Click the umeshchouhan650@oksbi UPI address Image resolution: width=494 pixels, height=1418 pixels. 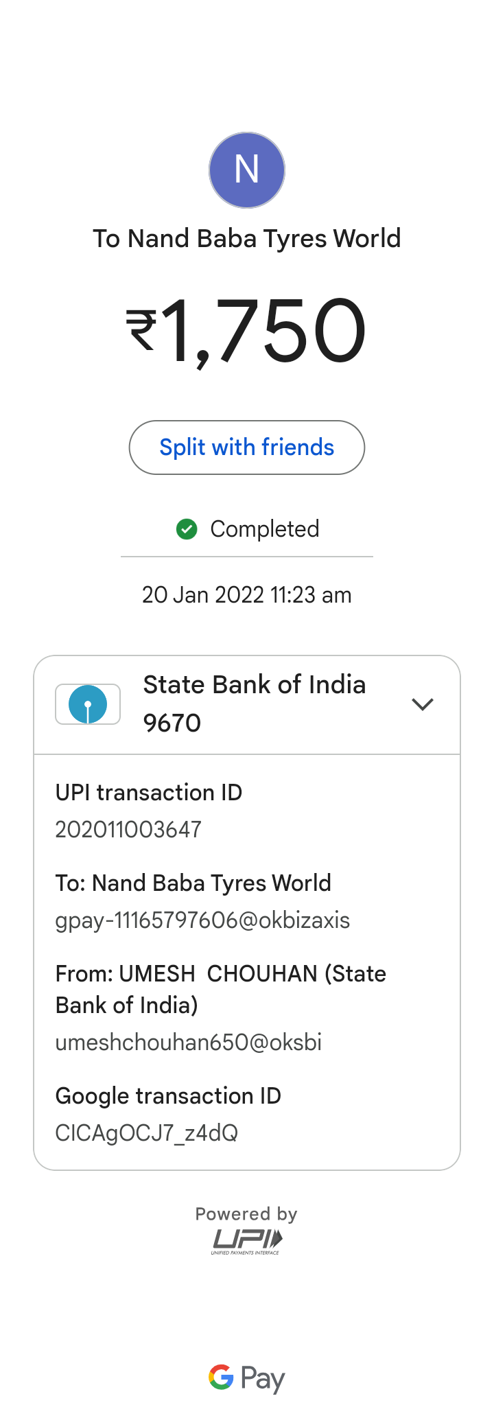coord(189,1043)
